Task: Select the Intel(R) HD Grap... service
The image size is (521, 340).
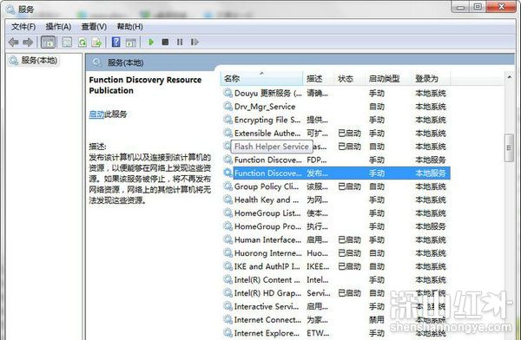Action: click(x=336, y=293)
